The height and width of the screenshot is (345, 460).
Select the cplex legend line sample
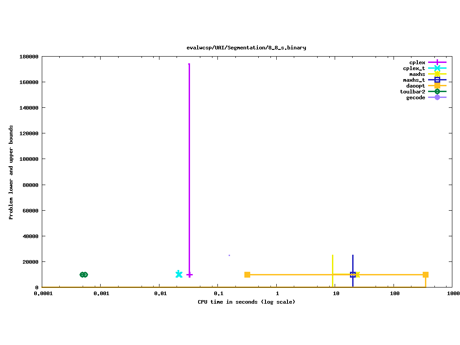(437, 62)
